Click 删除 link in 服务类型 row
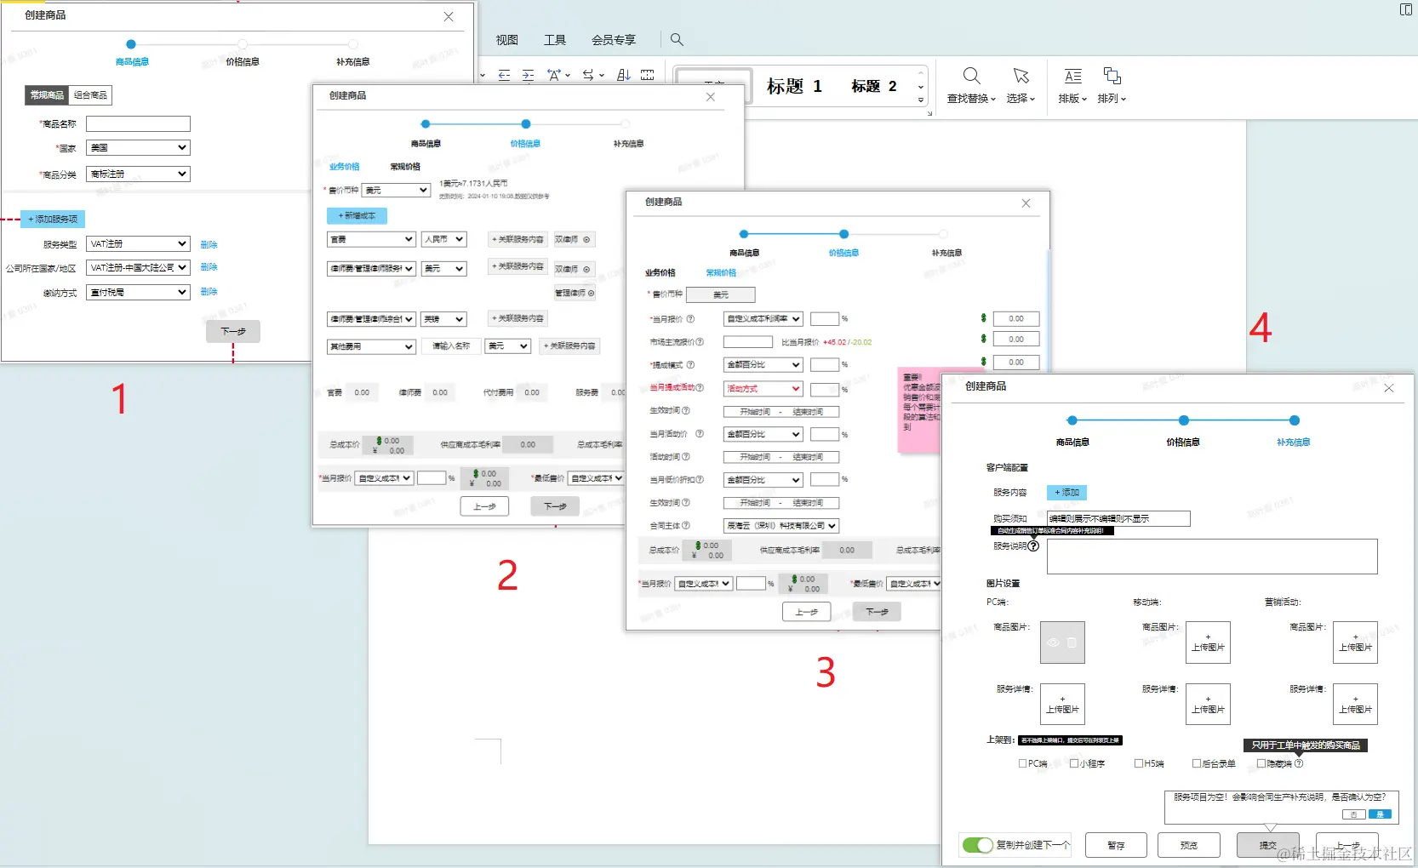Viewport: 1418px width, 868px height. tap(209, 244)
